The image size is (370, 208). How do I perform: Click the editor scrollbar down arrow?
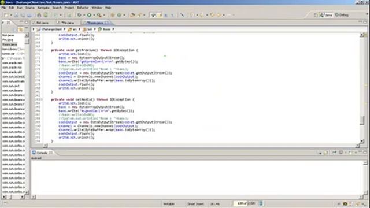click(362, 141)
